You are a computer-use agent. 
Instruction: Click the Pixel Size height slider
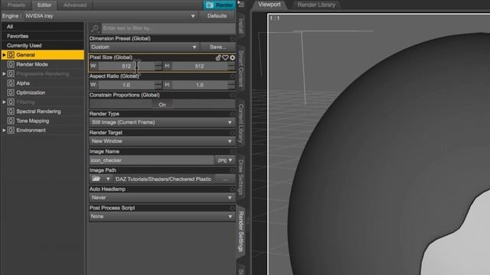click(x=199, y=66)
